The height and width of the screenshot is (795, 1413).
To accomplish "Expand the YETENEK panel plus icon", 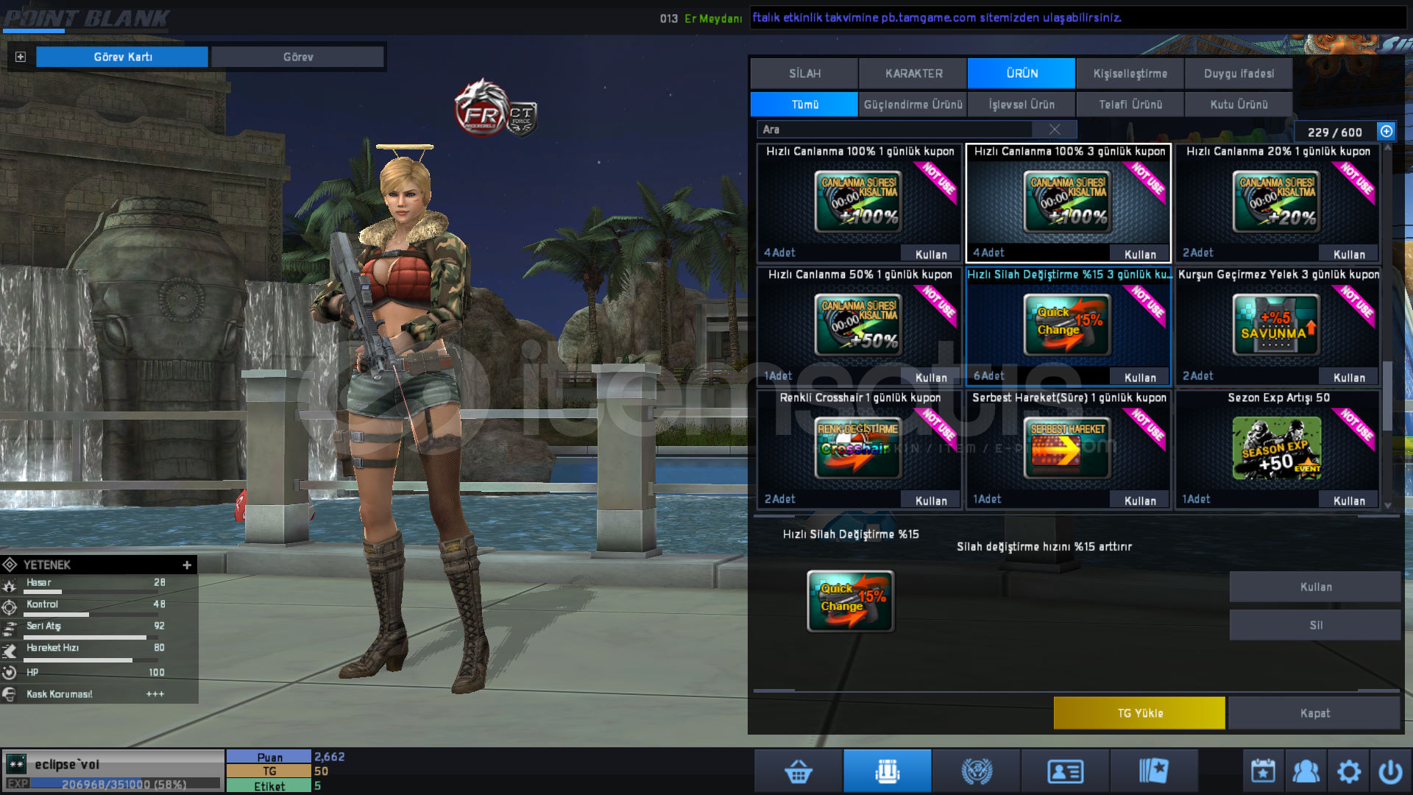I will click(x=187, y=565).
